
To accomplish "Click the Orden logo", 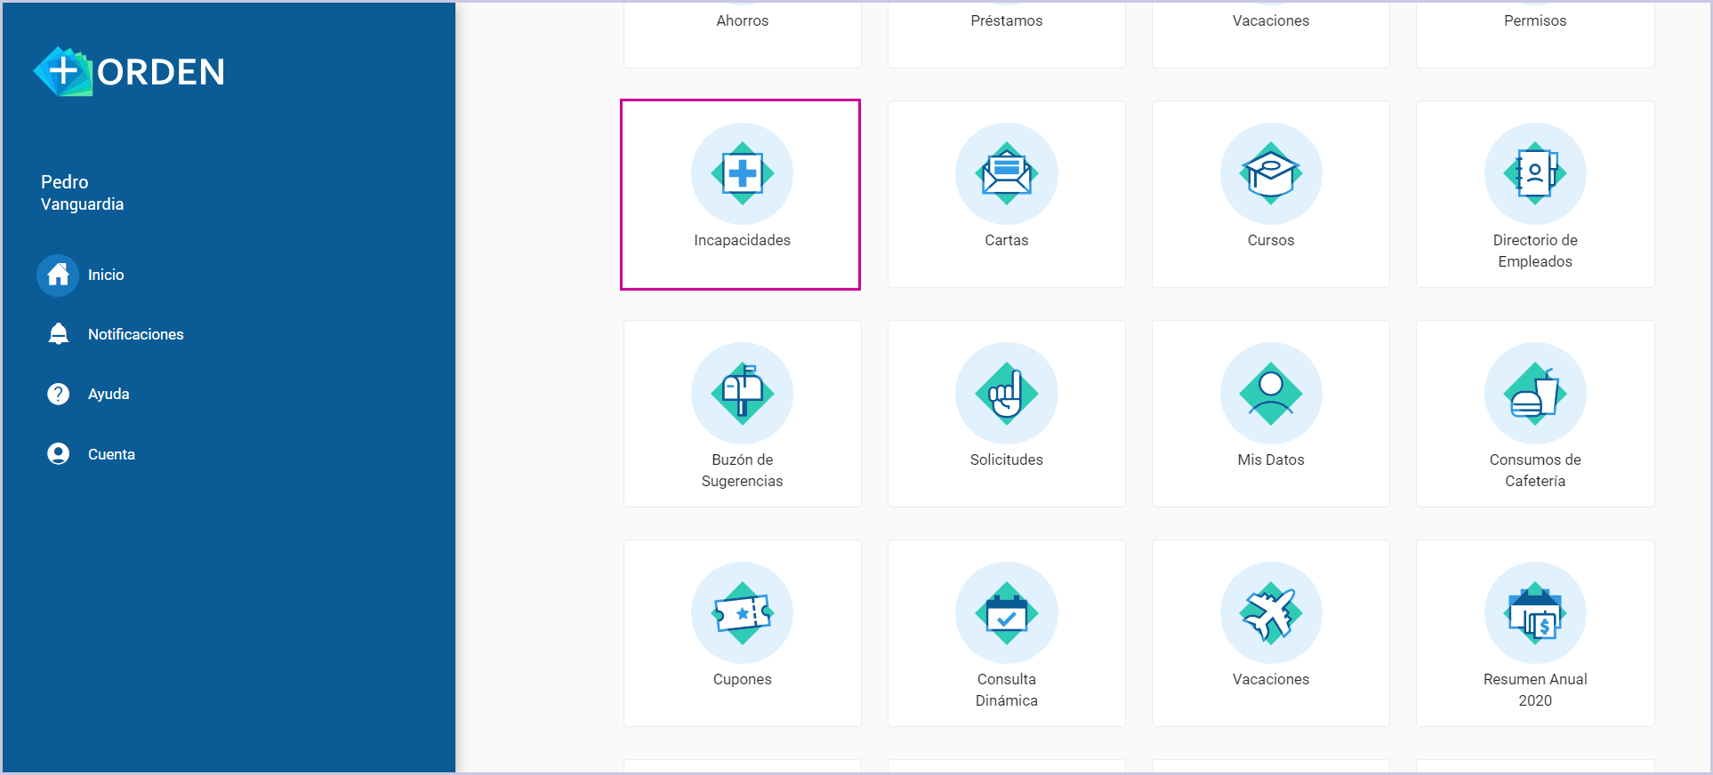I will (129, 71).
